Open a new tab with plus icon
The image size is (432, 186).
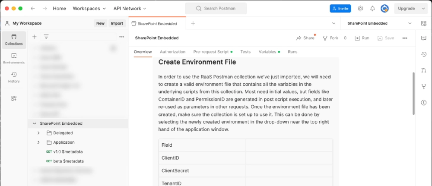tap(193, 23)
